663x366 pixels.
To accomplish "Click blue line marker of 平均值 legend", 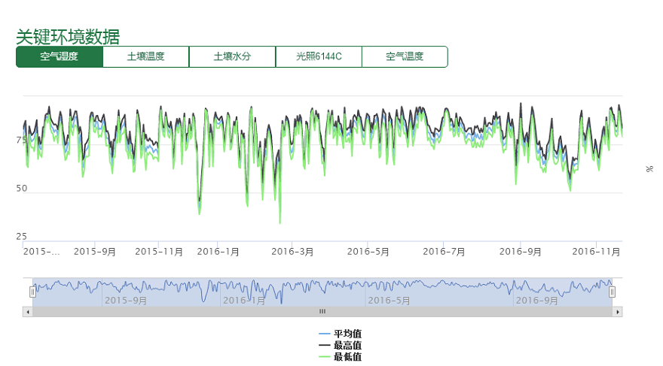I will (325, 334).
